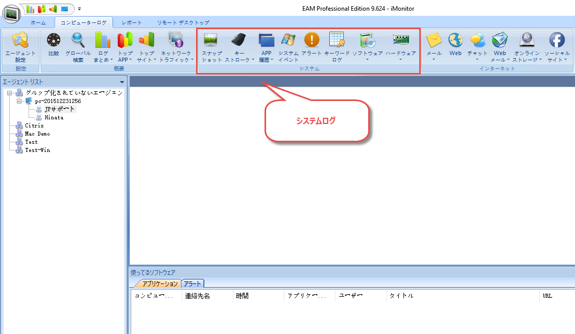Collapse the pc-201512231256 tree node
Screen dimensions: 575x334
(19, 101)
